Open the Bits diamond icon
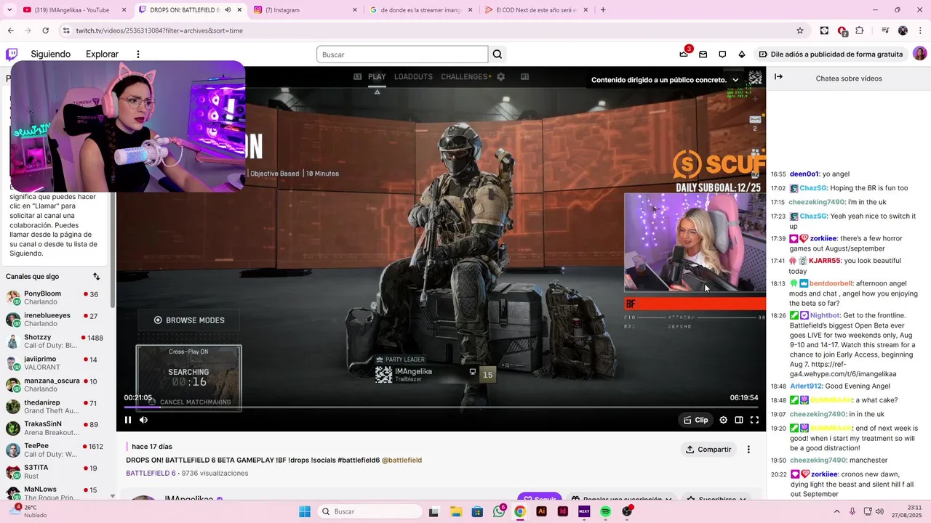Screen dimensions: 931x523 click(x=742, y=54)
